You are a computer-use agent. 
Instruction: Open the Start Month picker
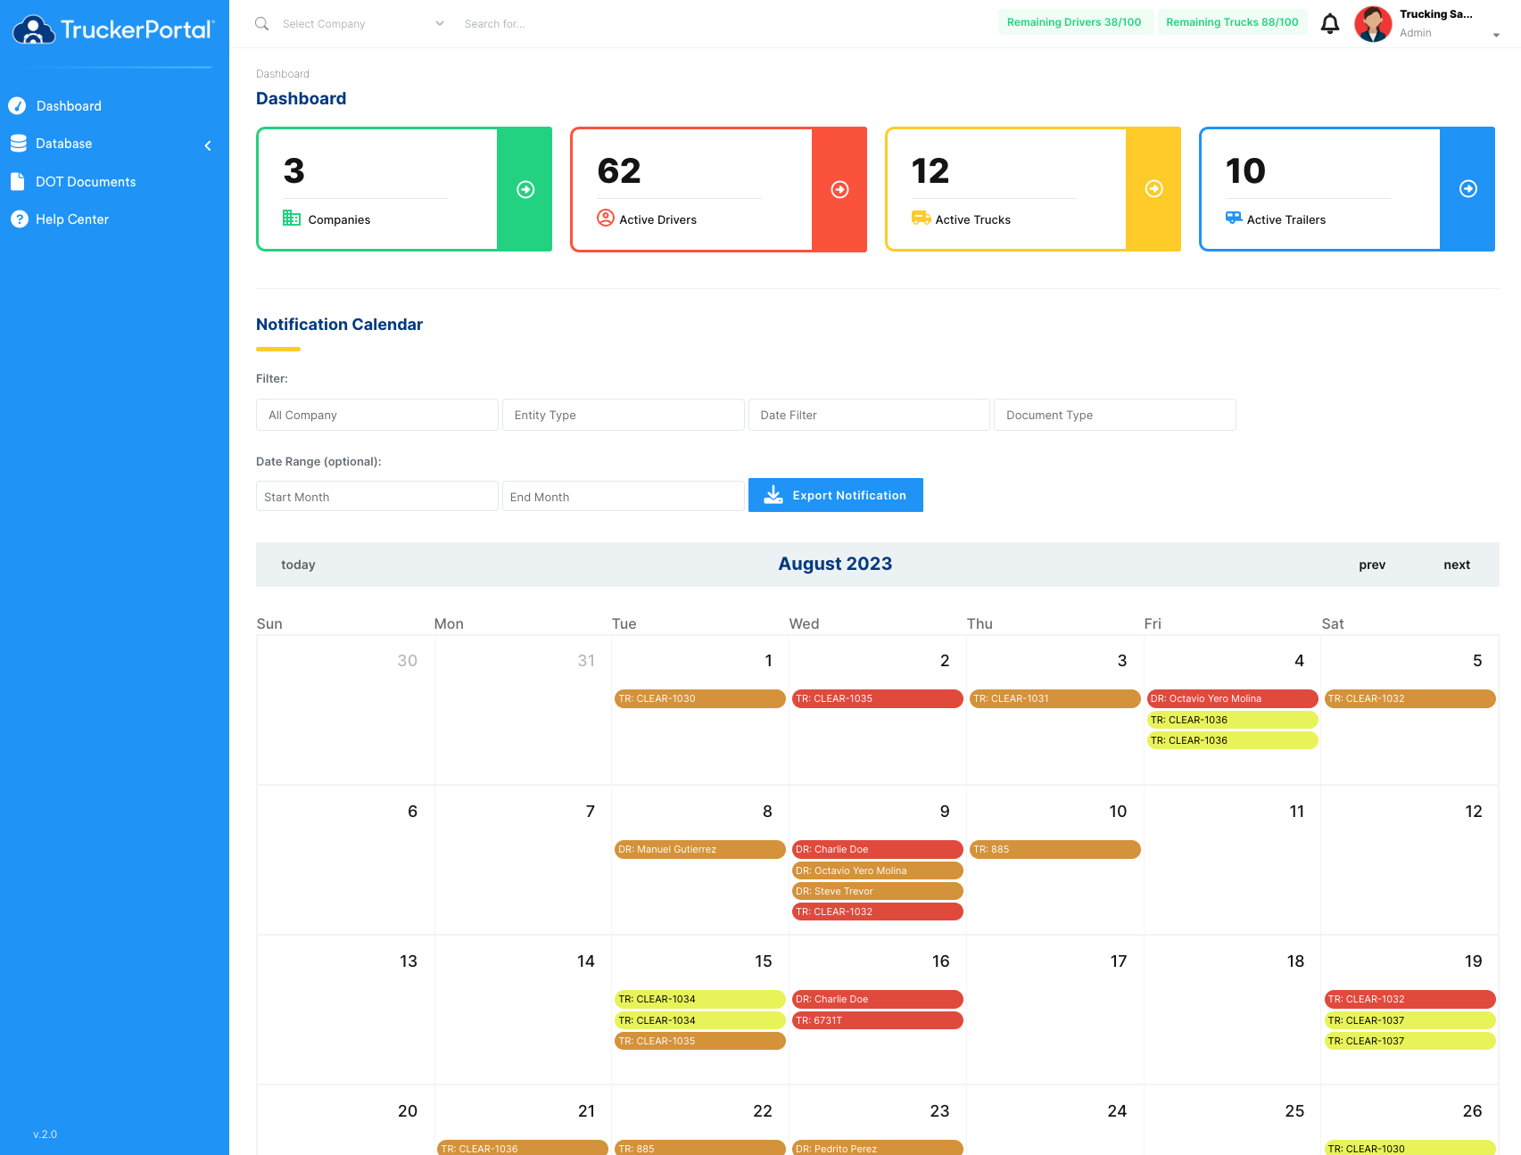[377, 496]
